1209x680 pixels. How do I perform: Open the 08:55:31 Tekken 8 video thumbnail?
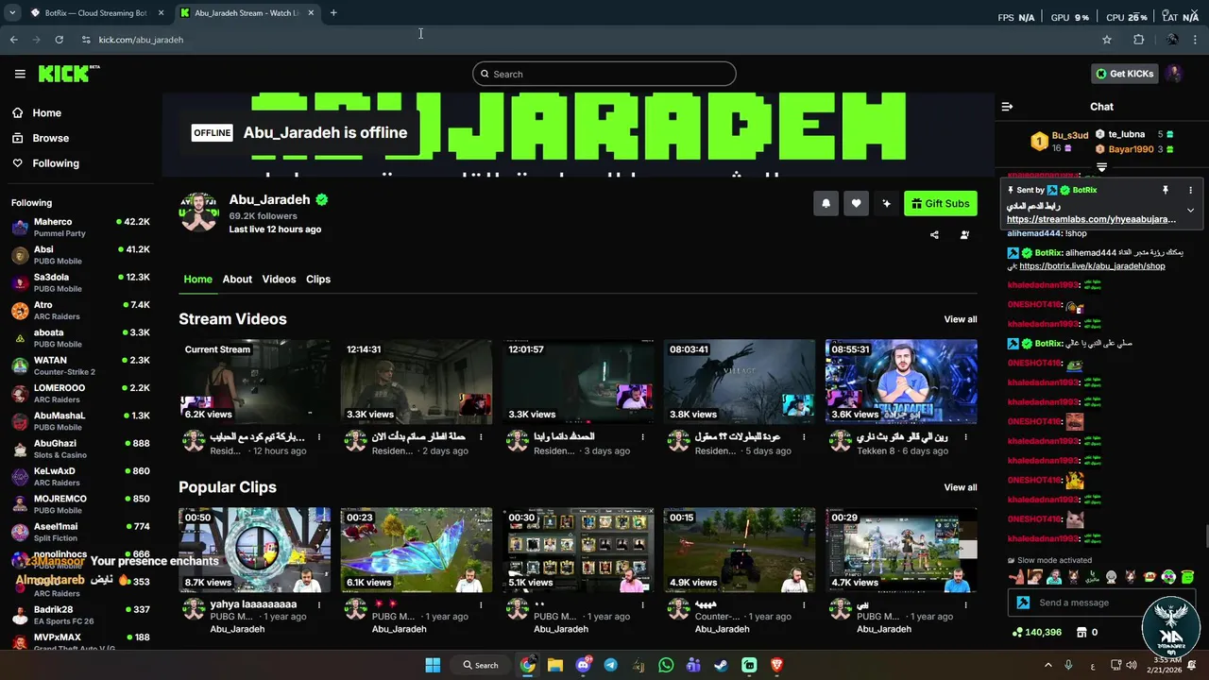click(x=901, y=382)
